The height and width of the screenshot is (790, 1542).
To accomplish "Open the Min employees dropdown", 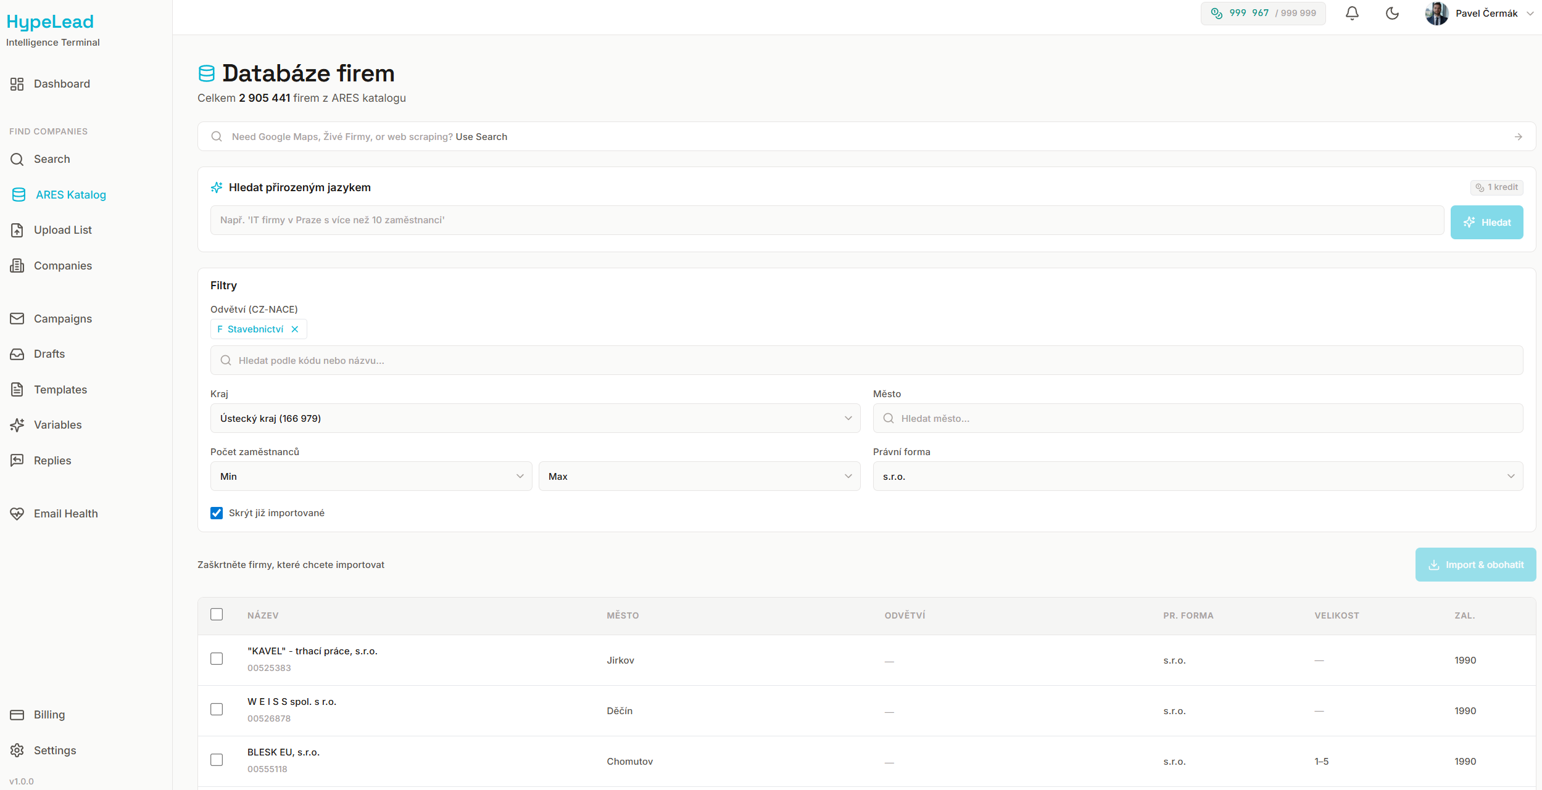I will (371, 477).
